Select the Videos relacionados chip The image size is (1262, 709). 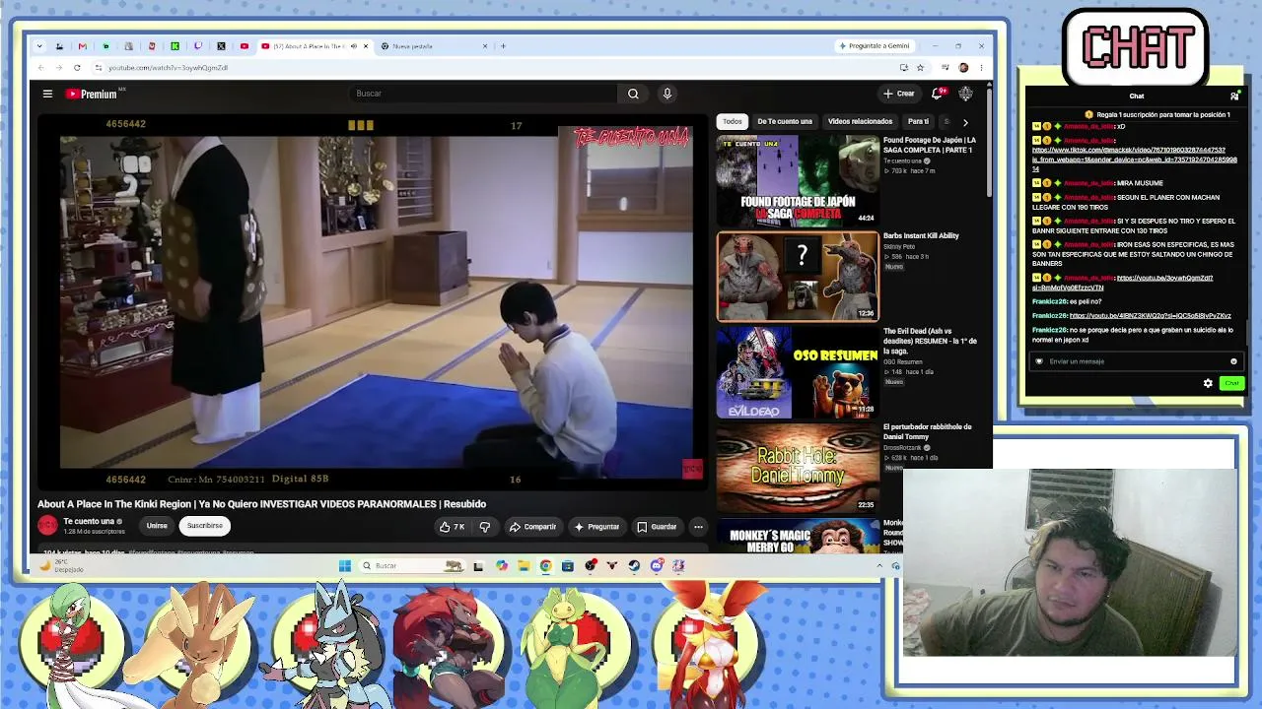(x=860, y=121)
